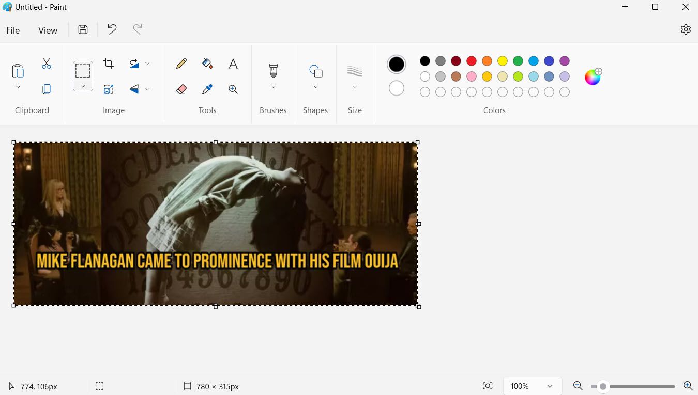698x395 pixels.
Task: Select the Fill bucket tool
Action: pos(207,64)
